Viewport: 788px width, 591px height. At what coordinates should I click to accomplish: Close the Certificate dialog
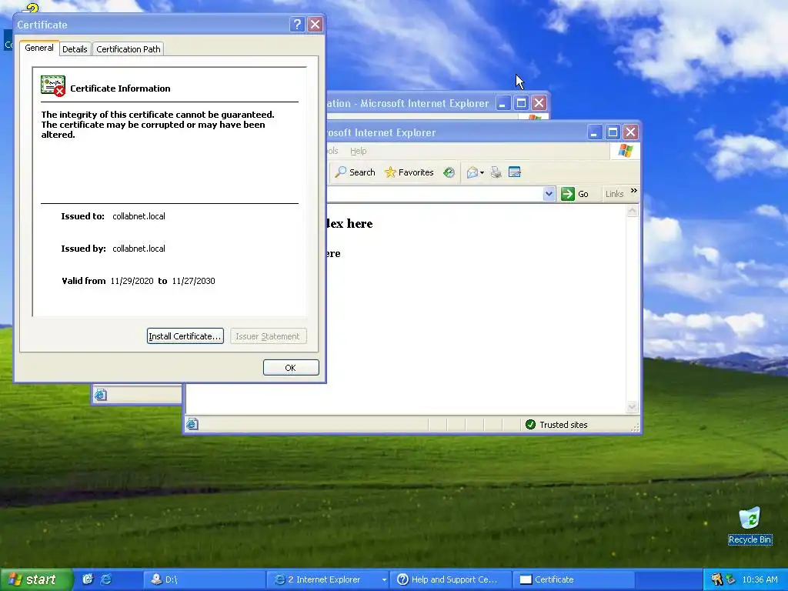pyautogui.click(x=315, y=24)
